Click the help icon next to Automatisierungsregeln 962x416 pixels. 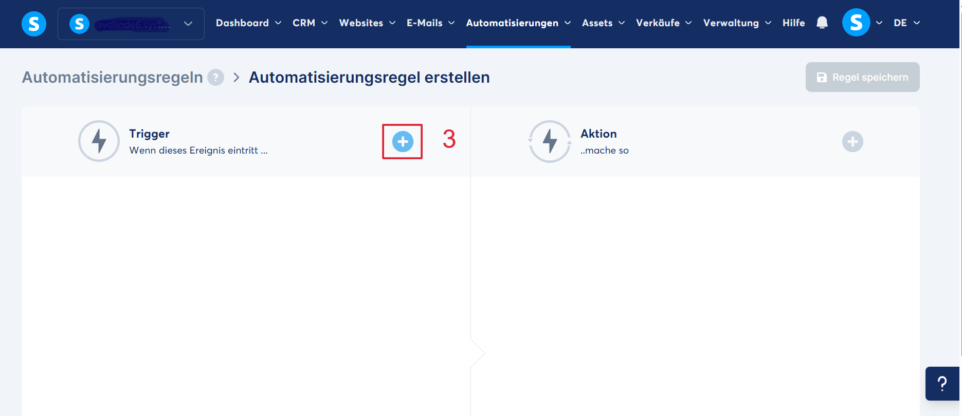pos(215,78)
